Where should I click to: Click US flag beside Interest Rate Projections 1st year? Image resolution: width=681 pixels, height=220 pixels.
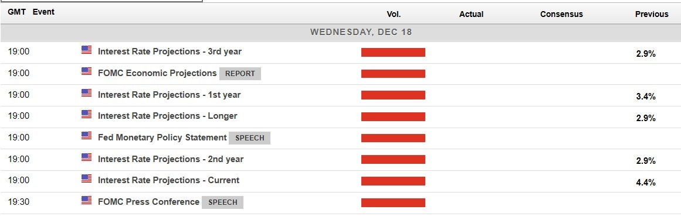86,93
